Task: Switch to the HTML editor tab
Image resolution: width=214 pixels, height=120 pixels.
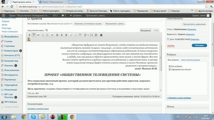Action: [156, 30]
